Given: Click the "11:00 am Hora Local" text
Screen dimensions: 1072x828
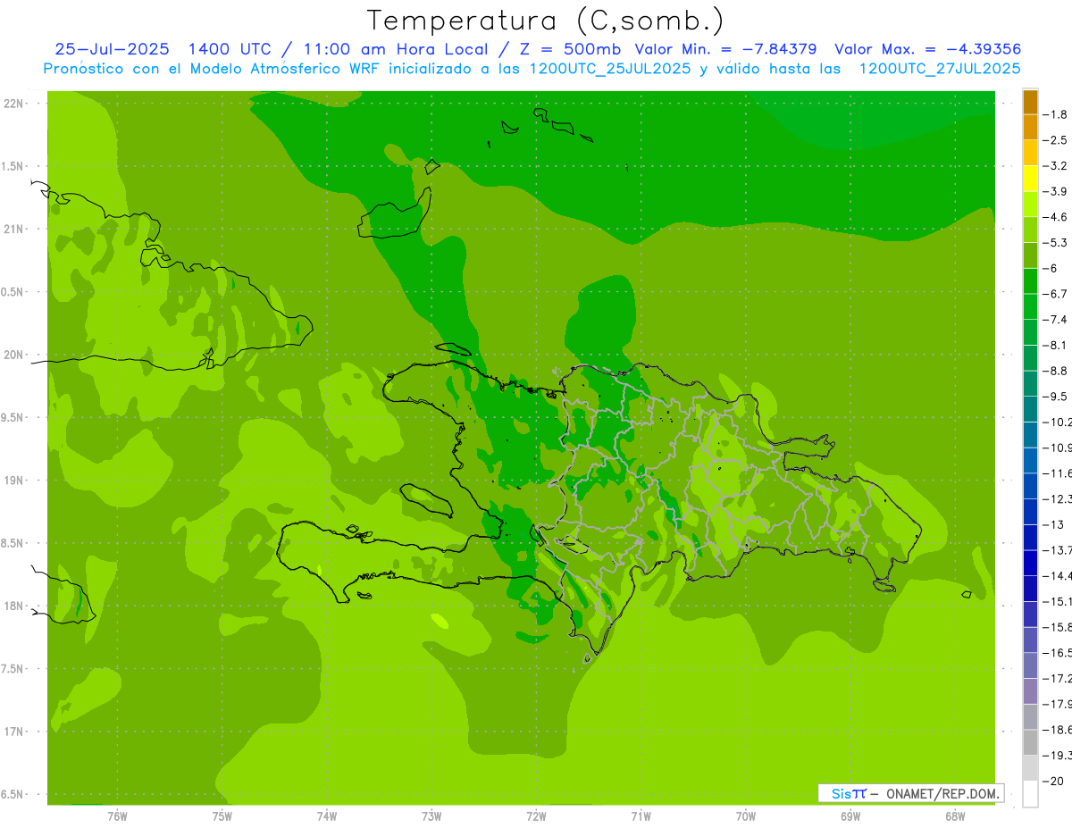Looking at the screenshot, I should pos(395,49).
